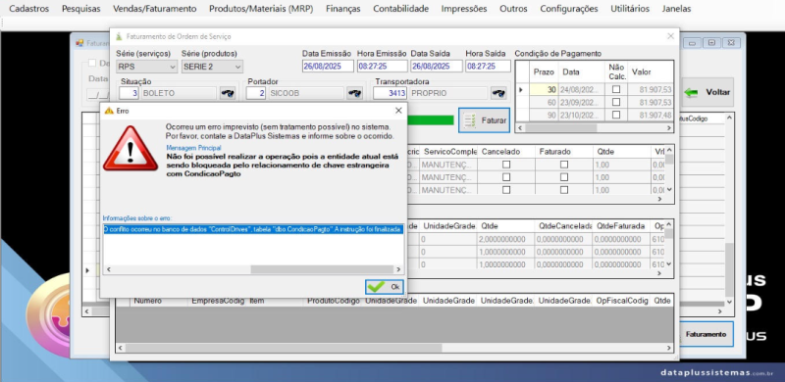This screenshot has height=382, width=785.
Task: Click the Valor cell 81.907,48
Action: tap(651, 115)
